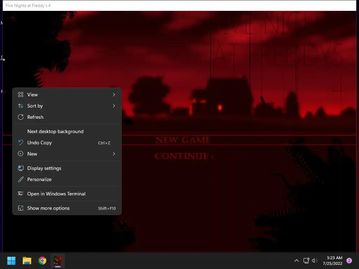The height and width of the screenshot is (269, 359).
Task: Click the New plus circle icon
Action: [21, 154]
